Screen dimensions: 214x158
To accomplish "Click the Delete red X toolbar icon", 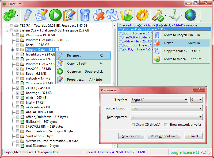I will 98,15.
